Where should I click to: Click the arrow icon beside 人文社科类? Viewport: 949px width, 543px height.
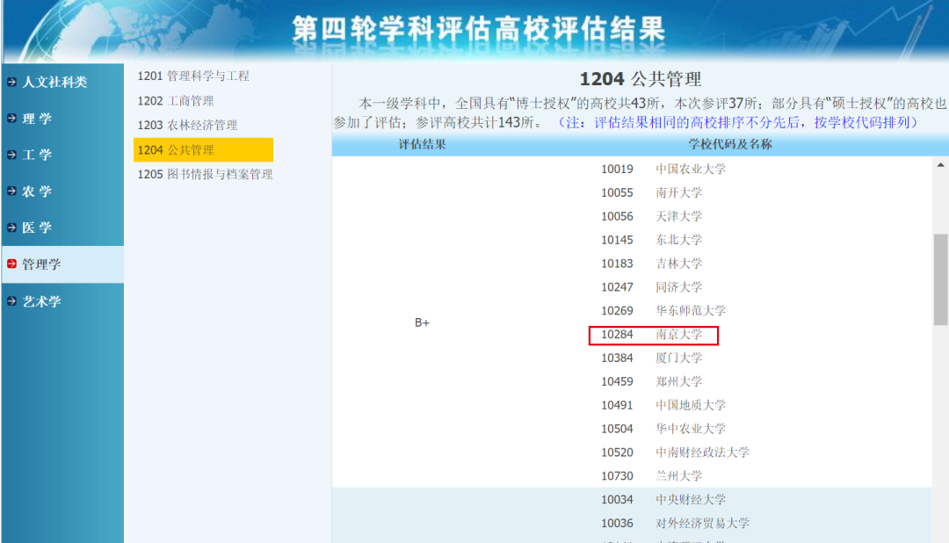point(11,82)
